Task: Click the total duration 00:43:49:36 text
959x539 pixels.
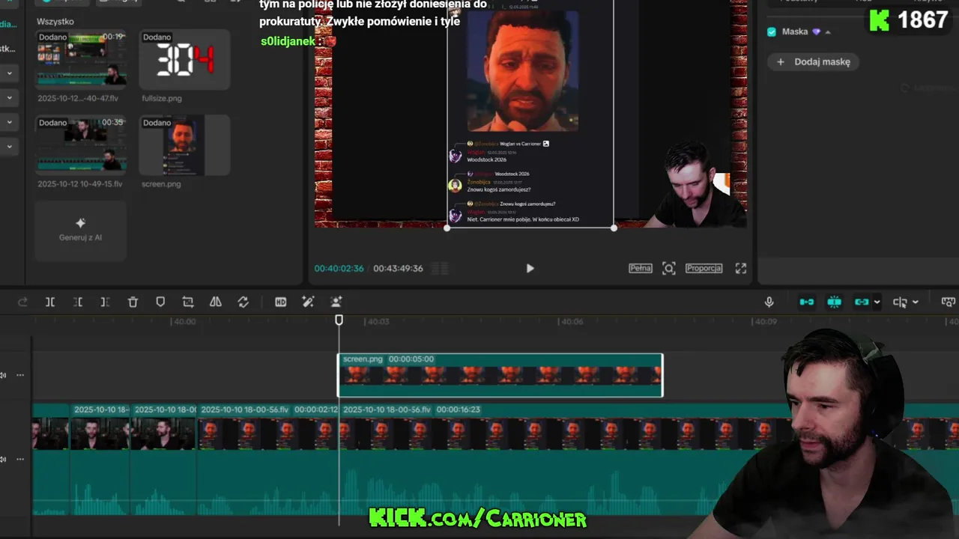Action: click(x=398, y=268)
